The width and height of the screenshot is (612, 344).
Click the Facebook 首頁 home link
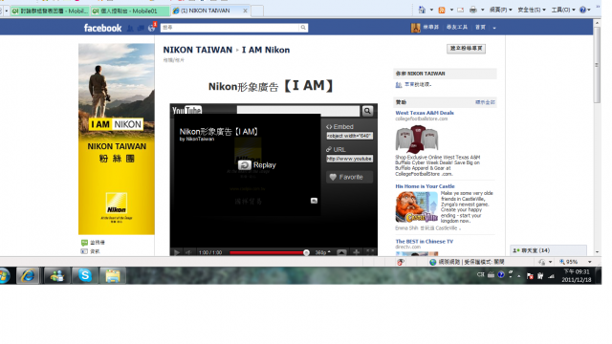[x=480, y=28]
